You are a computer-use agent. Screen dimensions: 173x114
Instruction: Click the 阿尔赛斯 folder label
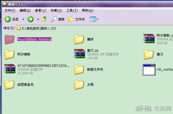24,54
